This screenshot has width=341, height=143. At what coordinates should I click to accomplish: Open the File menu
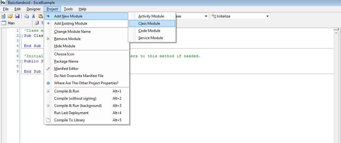coord(6,9)
